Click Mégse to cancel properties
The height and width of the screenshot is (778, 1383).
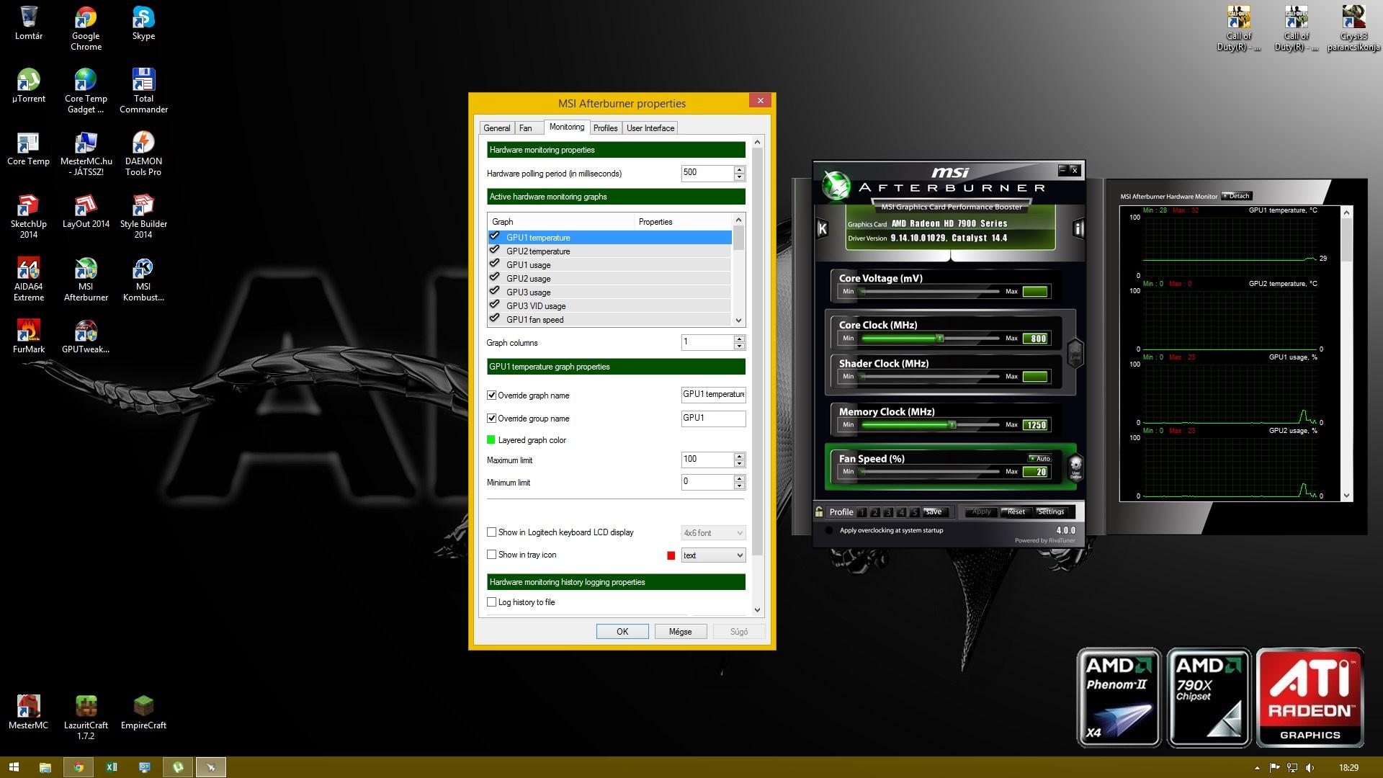pyautogui.click(x=680, y=632)
